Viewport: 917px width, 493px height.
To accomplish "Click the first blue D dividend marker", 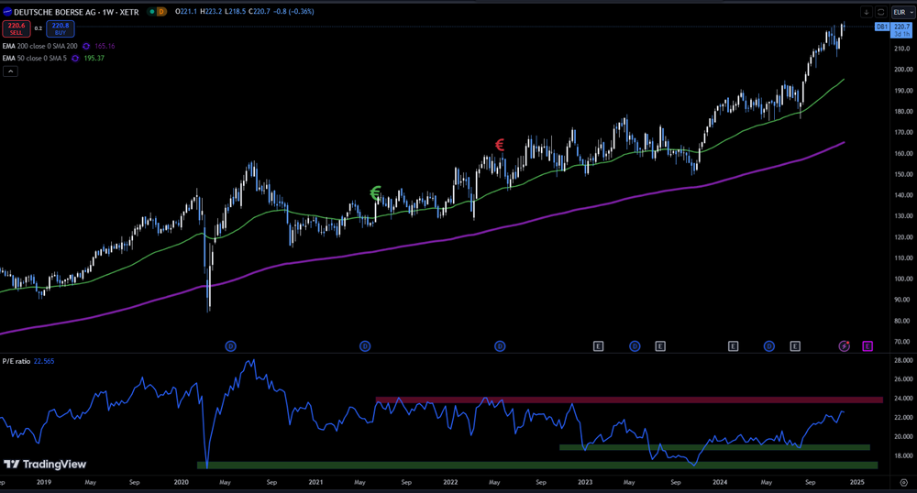I will [x=231, y=345].
